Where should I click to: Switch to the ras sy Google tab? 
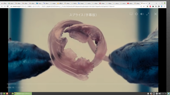coord(116,3)
